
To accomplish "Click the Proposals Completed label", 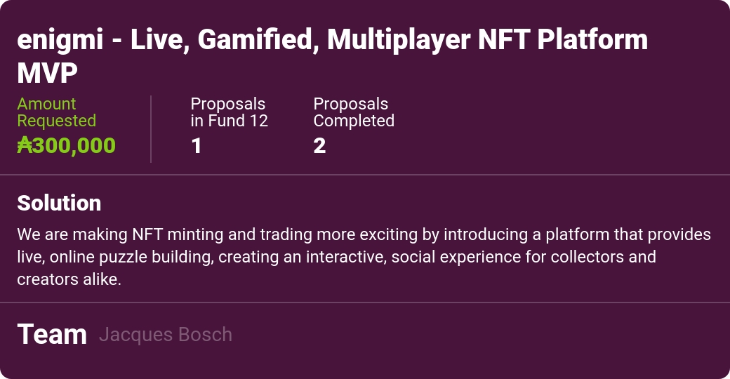I will [x=354, y=112].
